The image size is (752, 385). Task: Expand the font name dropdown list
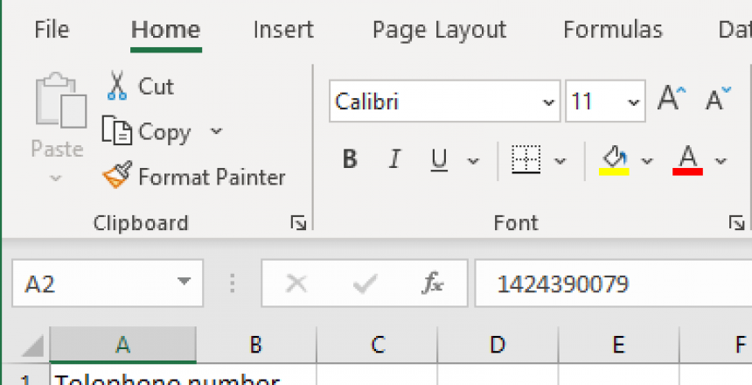548,102
